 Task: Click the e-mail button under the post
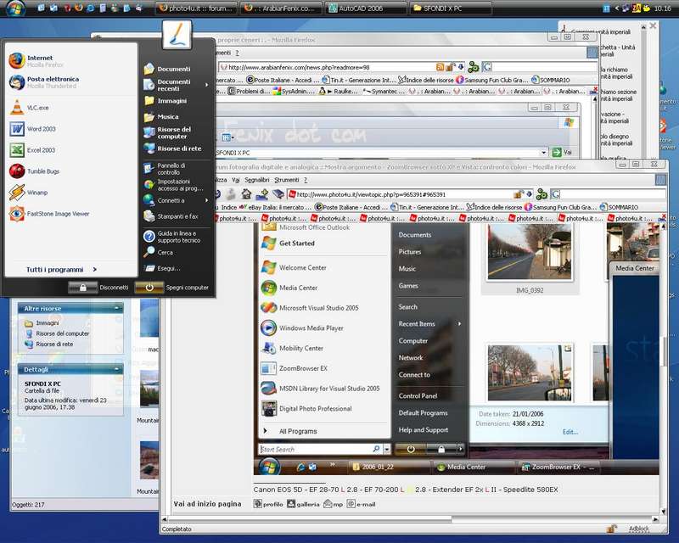coord(362,504)
